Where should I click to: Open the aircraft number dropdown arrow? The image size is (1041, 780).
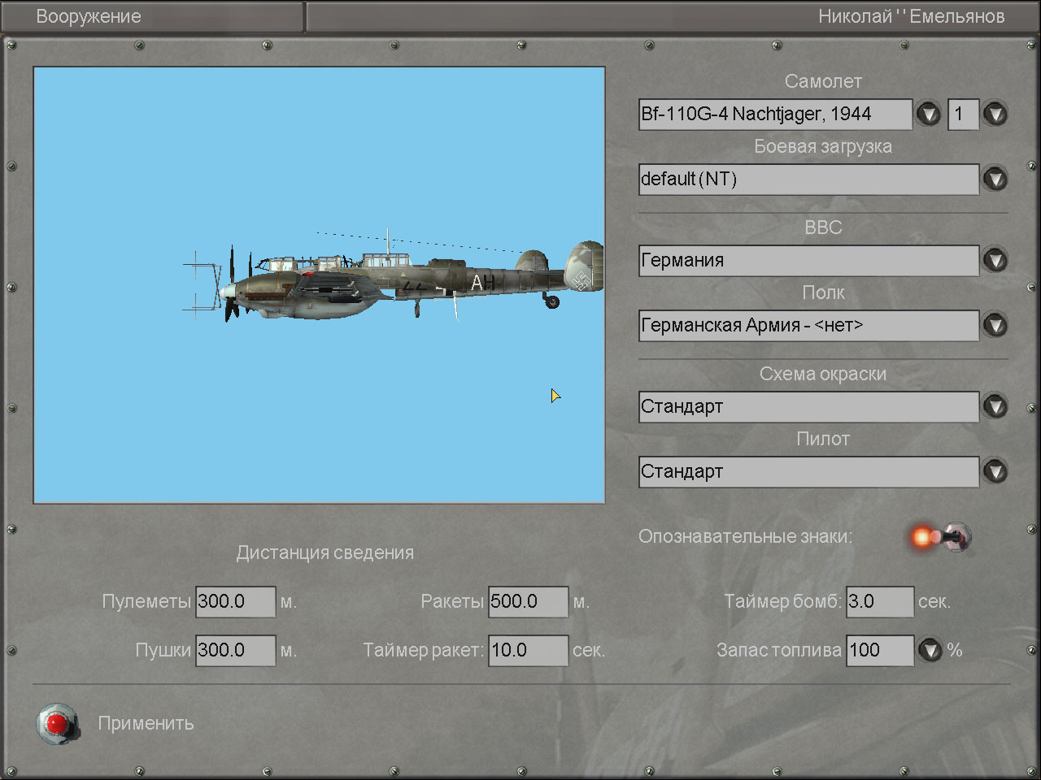pyautogui.click(x=995, y=114)
